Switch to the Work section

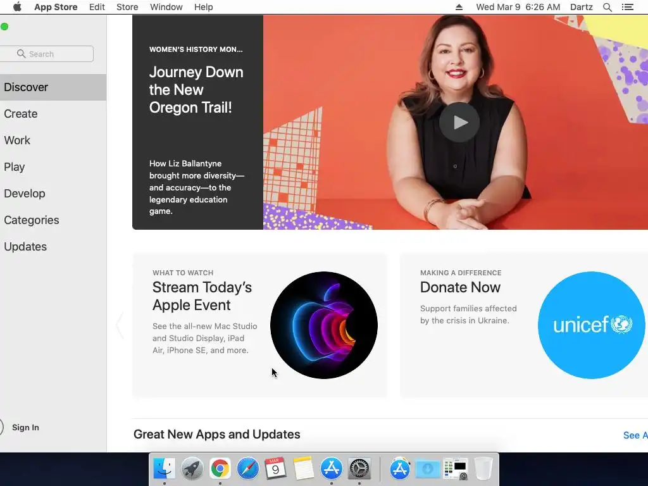[x=53, y=140]
